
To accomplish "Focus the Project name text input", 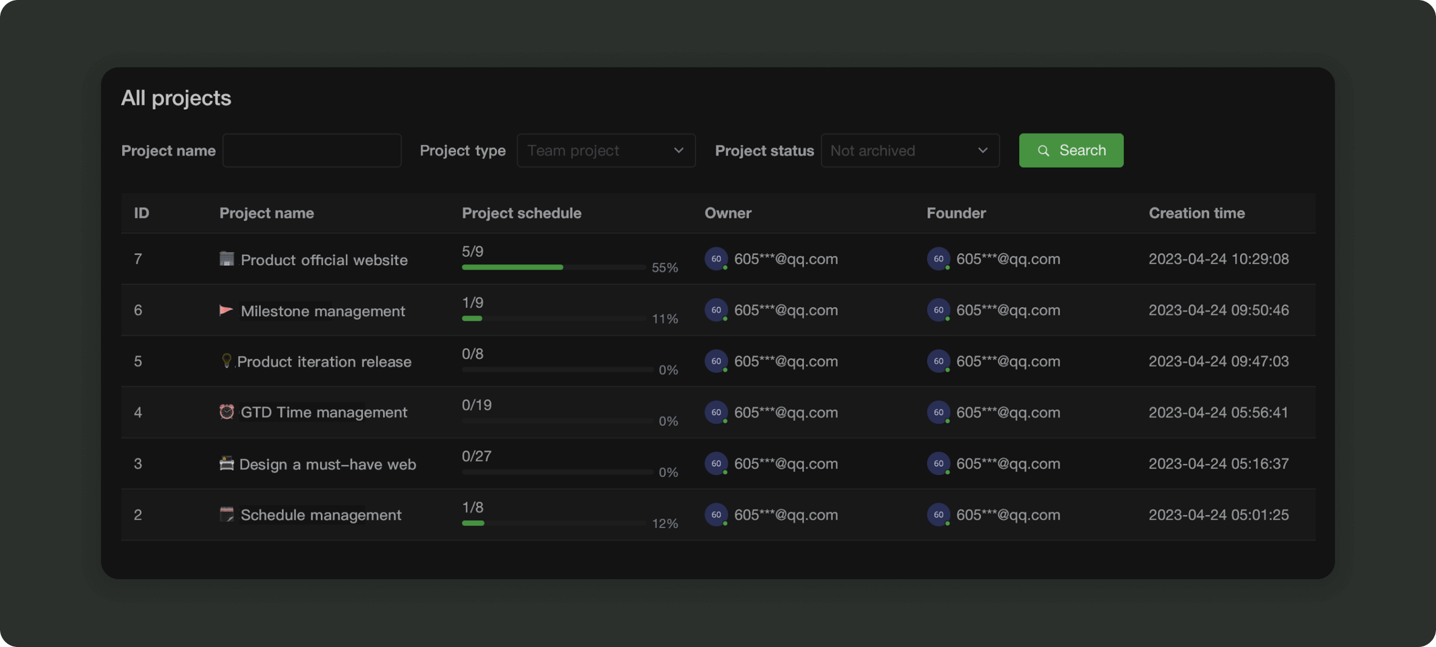I will [x=312, y=151].
